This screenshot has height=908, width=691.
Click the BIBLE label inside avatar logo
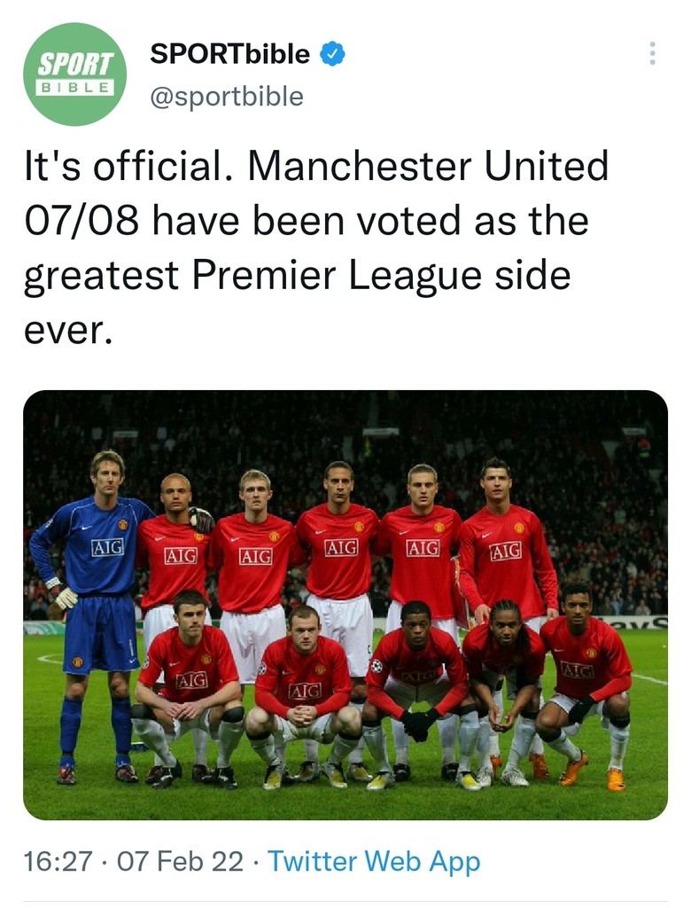click(74, 88)
